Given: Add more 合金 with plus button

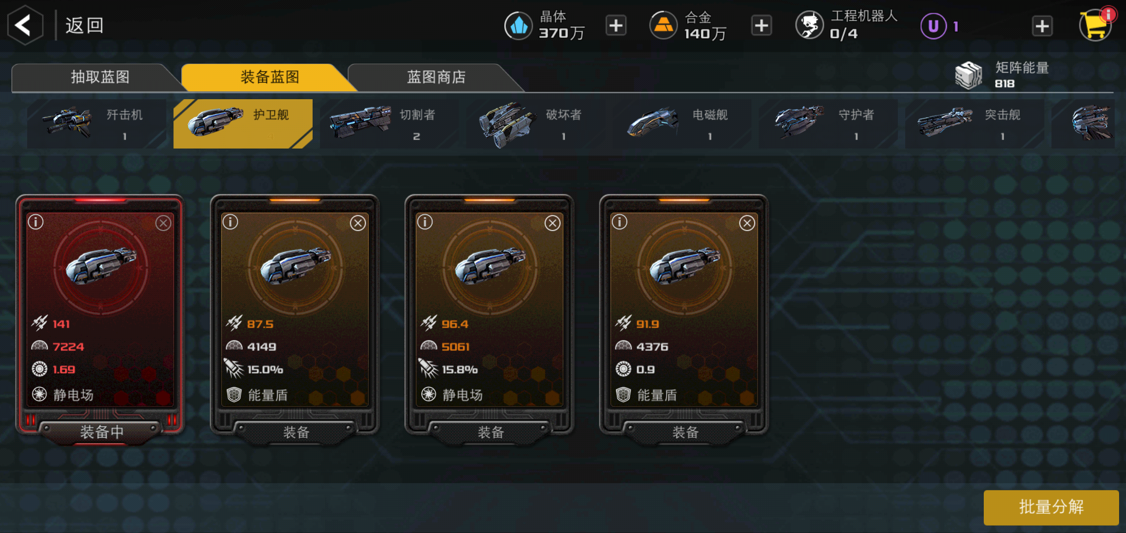Looking at the screenshot, I should 761,26.
